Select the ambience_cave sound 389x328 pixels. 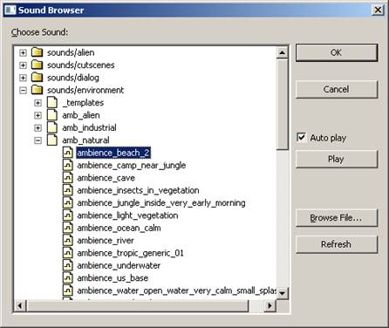(106, 178)
